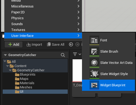
Task: Expand the Textures submenu chevron
Action: (78, 30)
